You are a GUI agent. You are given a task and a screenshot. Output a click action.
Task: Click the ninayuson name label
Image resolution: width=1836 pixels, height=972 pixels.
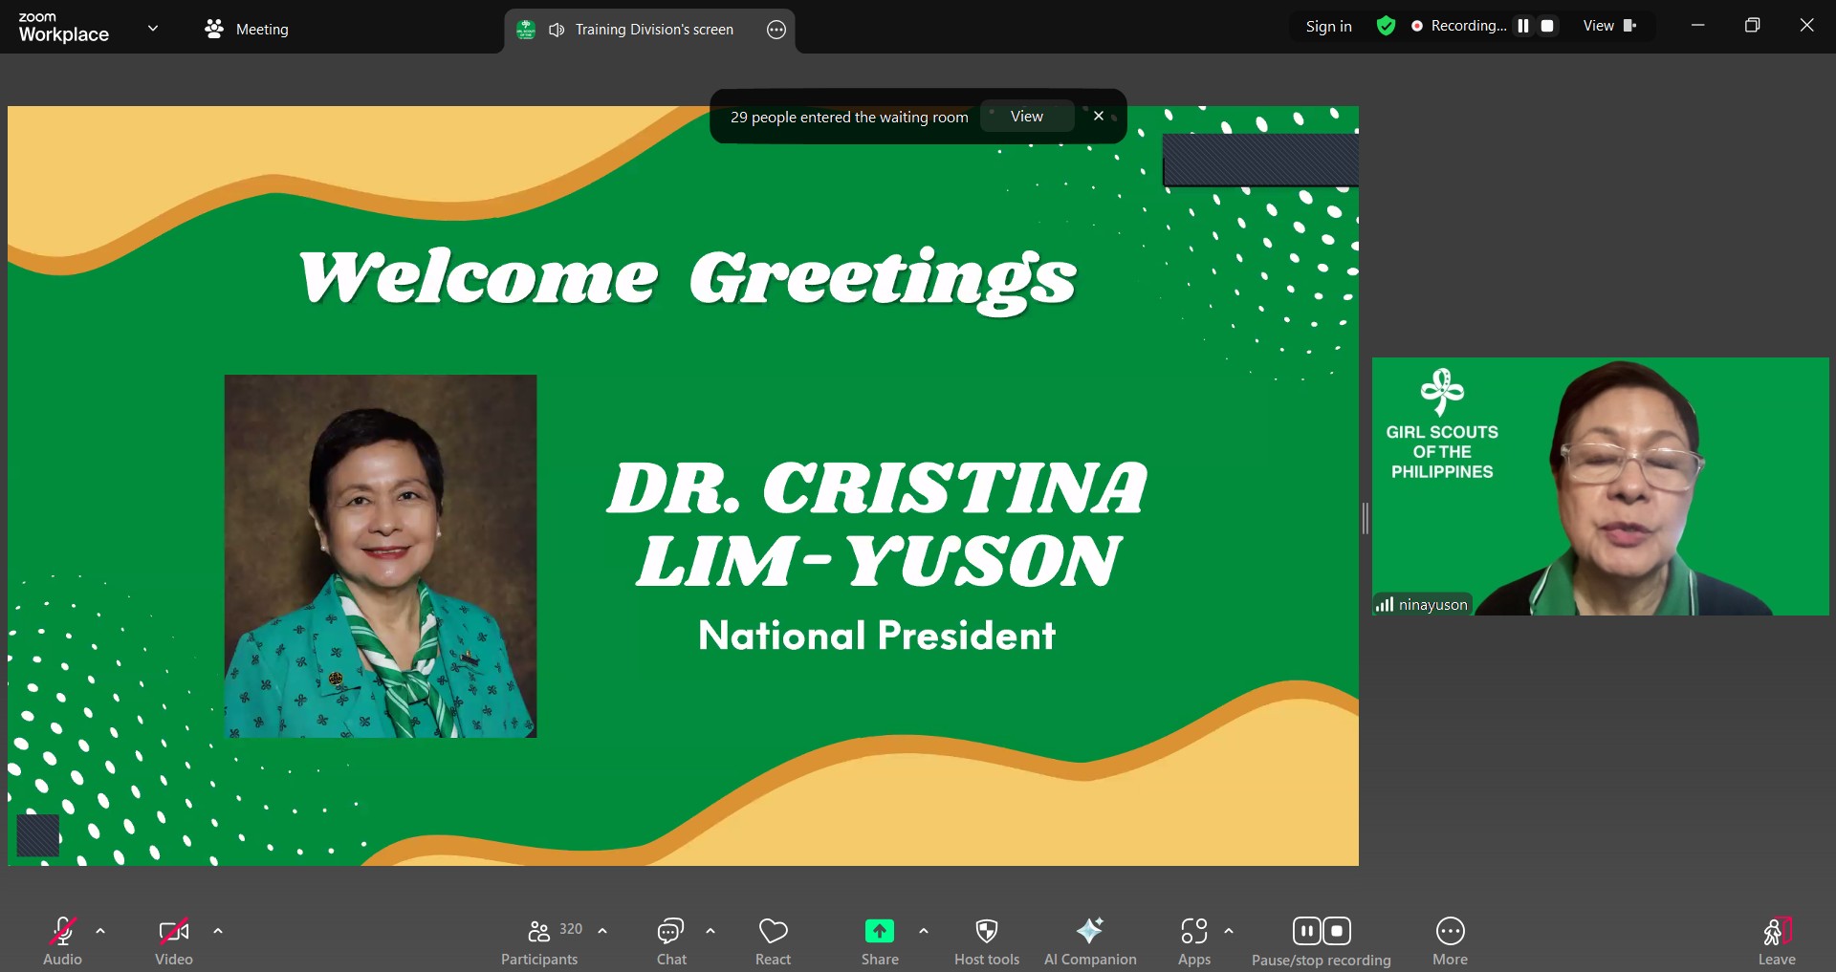1432,604
